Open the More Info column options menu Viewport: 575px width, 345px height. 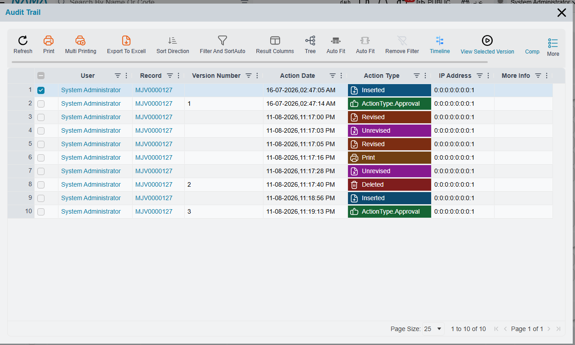(547, 76)
